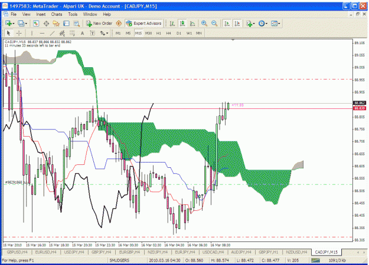Click the connection status bars icon
Screen dimensions: 369x265
(315, 260)
